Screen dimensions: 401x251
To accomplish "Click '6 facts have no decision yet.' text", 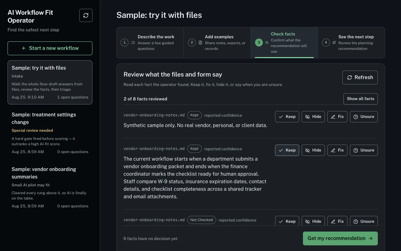I will 151,239.
